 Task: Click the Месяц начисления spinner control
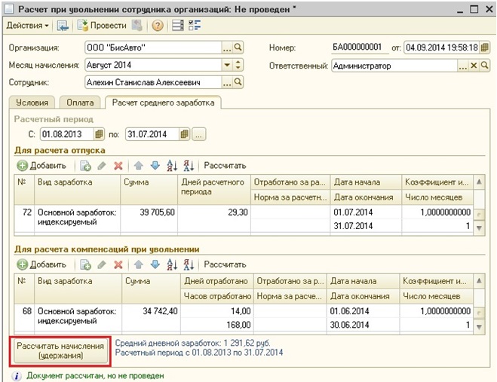coord(238,65)
